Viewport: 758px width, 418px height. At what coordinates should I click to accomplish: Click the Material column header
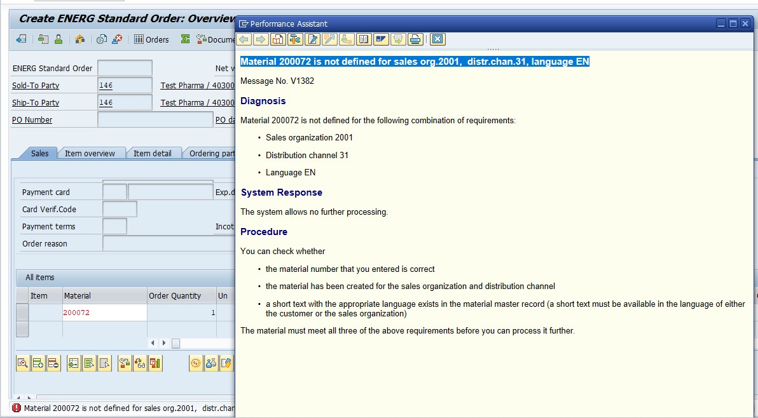tap(105, 296)
